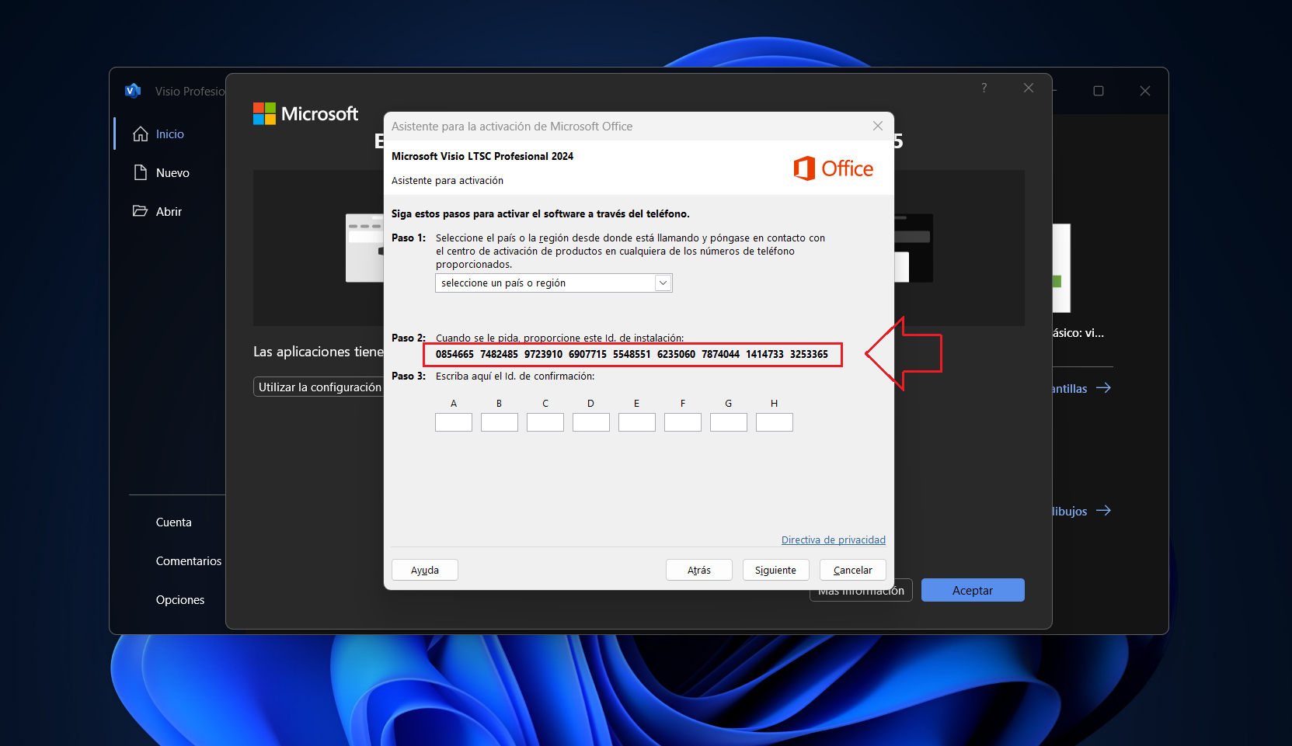Image resolution: width=1292 pixels, height=746 pixels.
Task: Open Cuenta in the Visio sidebar
Action: (173, 522)
